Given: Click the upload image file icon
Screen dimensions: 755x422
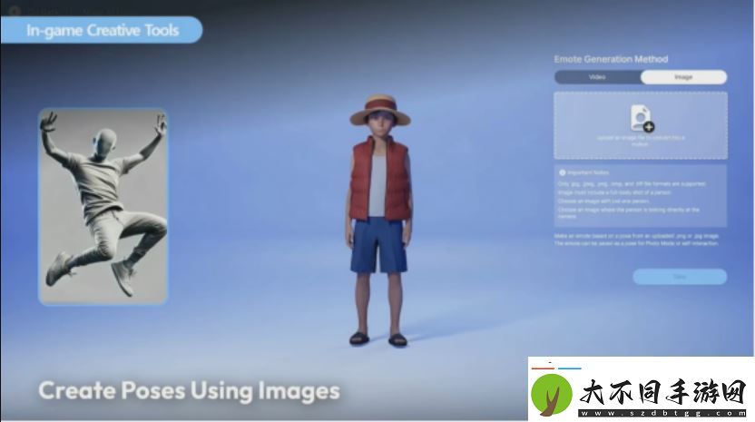Looking at the screenshot, I should [x=642, y=119].
